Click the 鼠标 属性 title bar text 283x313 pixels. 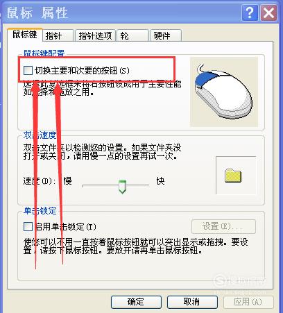[37, 12]
